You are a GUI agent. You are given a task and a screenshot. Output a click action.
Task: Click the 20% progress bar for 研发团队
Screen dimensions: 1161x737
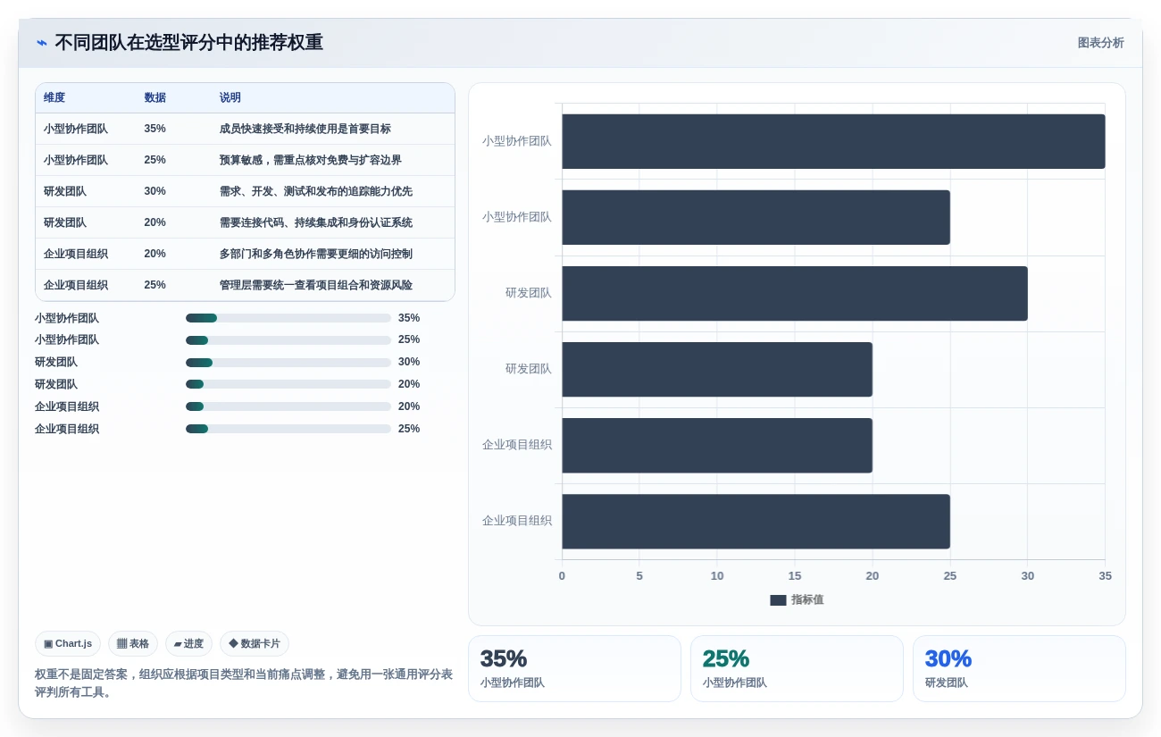[288, 384]
